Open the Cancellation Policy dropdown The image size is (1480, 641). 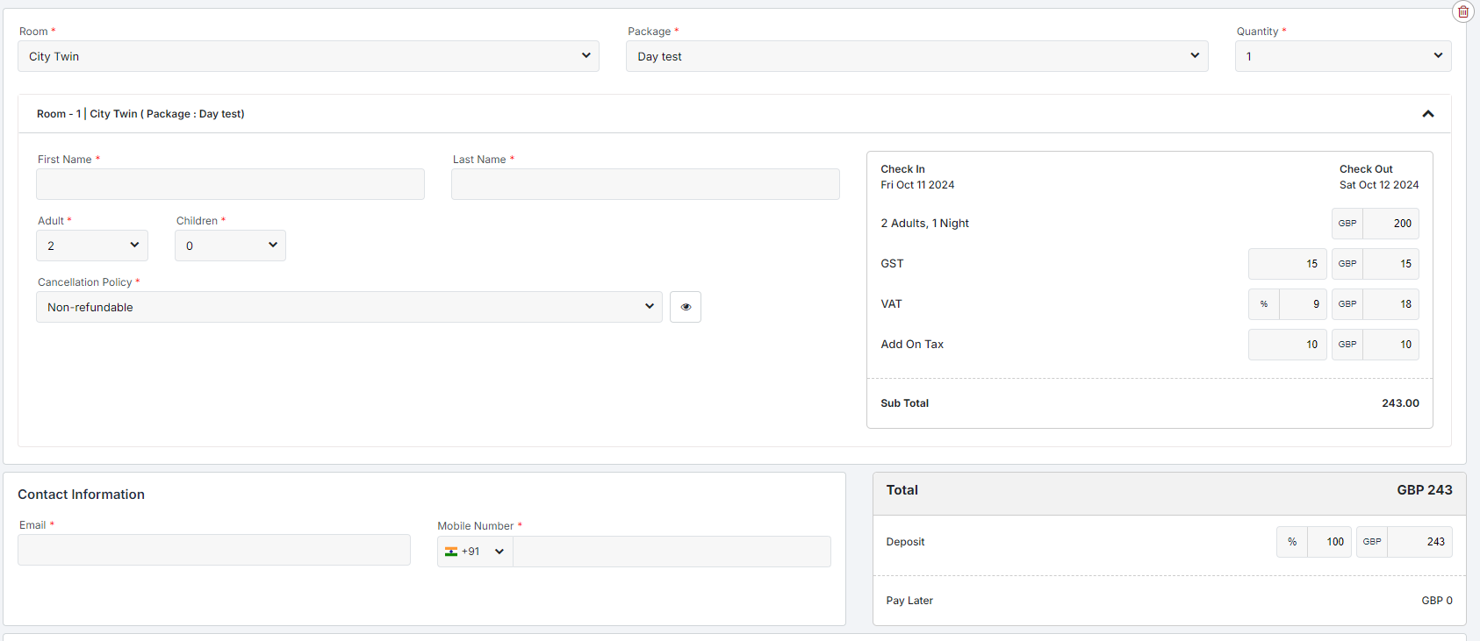tap(348, 307)
